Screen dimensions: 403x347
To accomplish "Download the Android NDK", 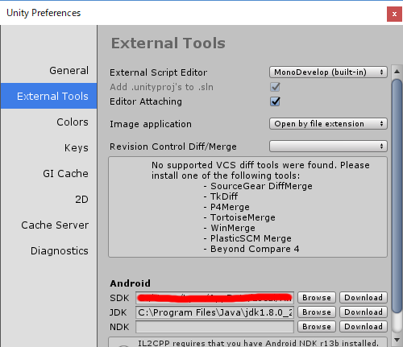I will pos(364,327).
